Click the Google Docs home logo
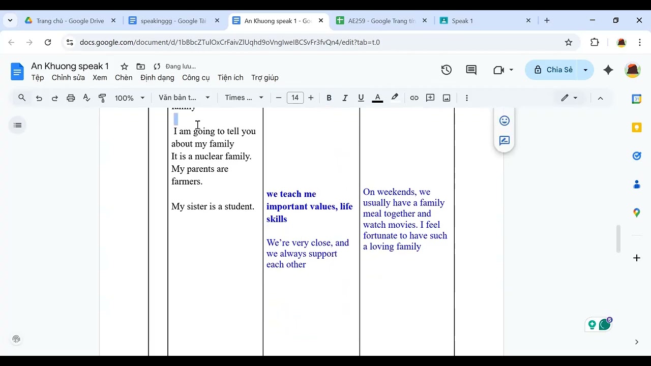 click(x=17, y=71)
